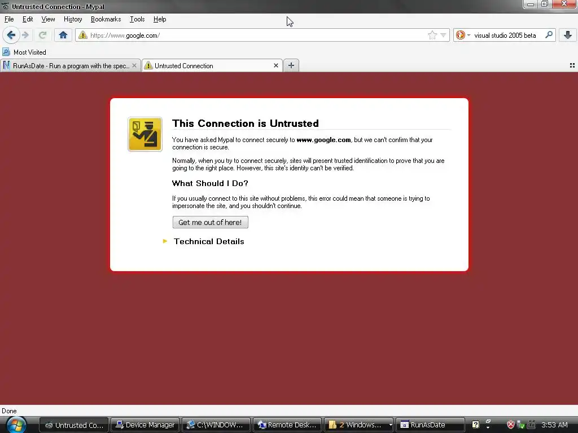
Task: Click the What Should I Do? heading
Action: pyautogui.click(x=210, y=183)
